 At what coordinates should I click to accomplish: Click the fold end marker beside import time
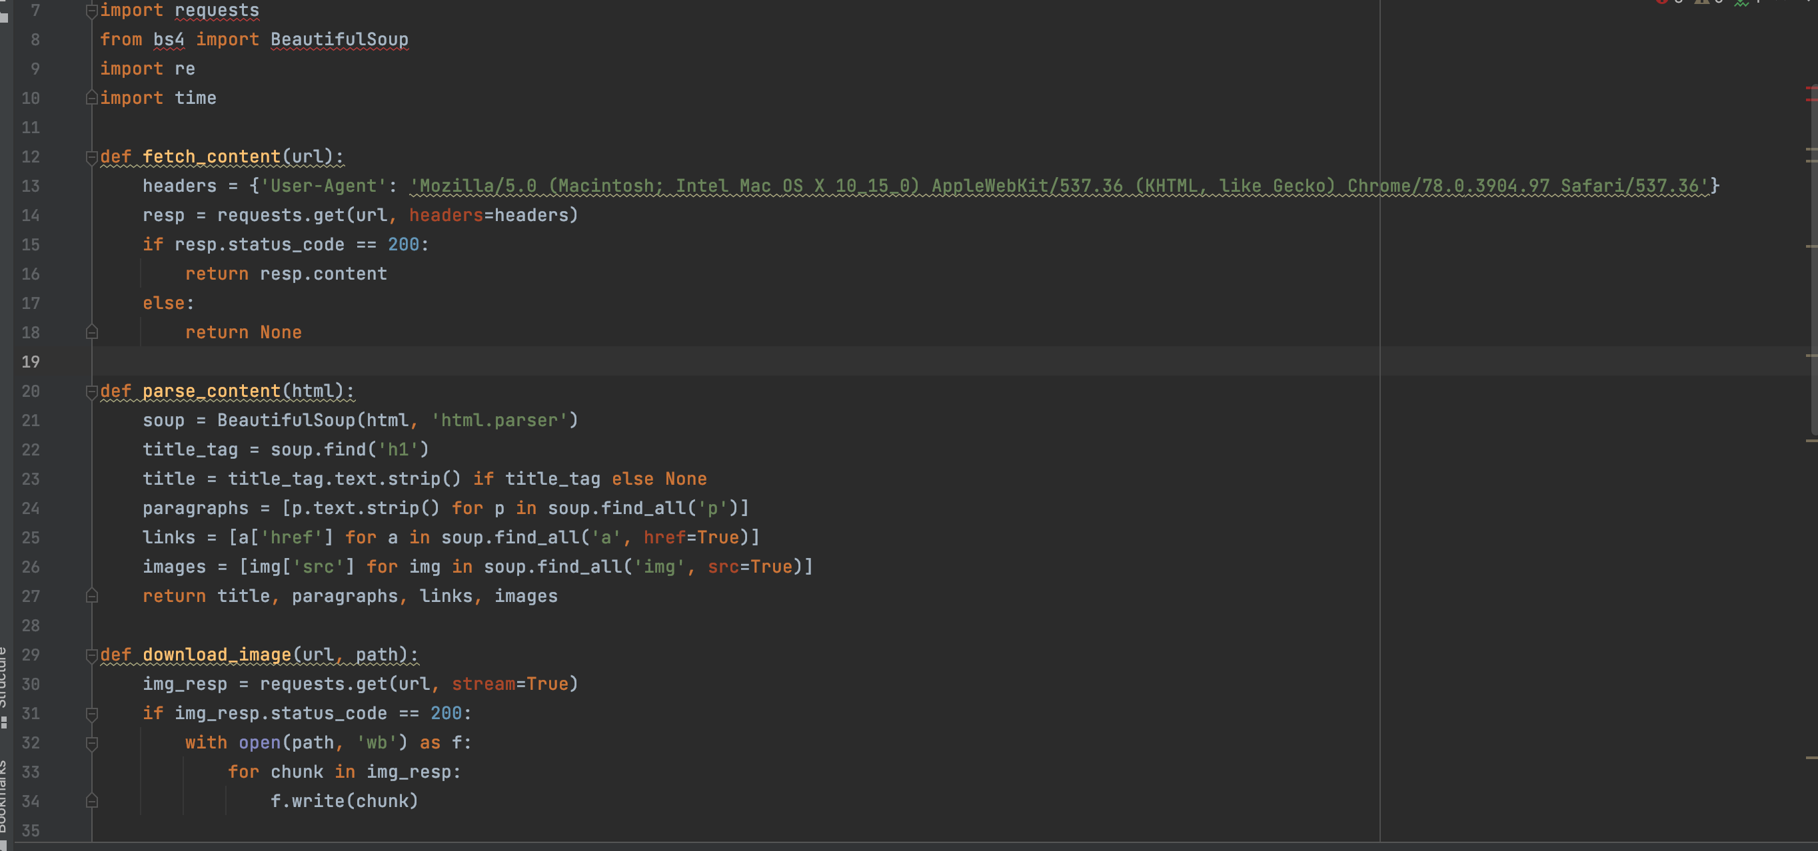[91, 98]
